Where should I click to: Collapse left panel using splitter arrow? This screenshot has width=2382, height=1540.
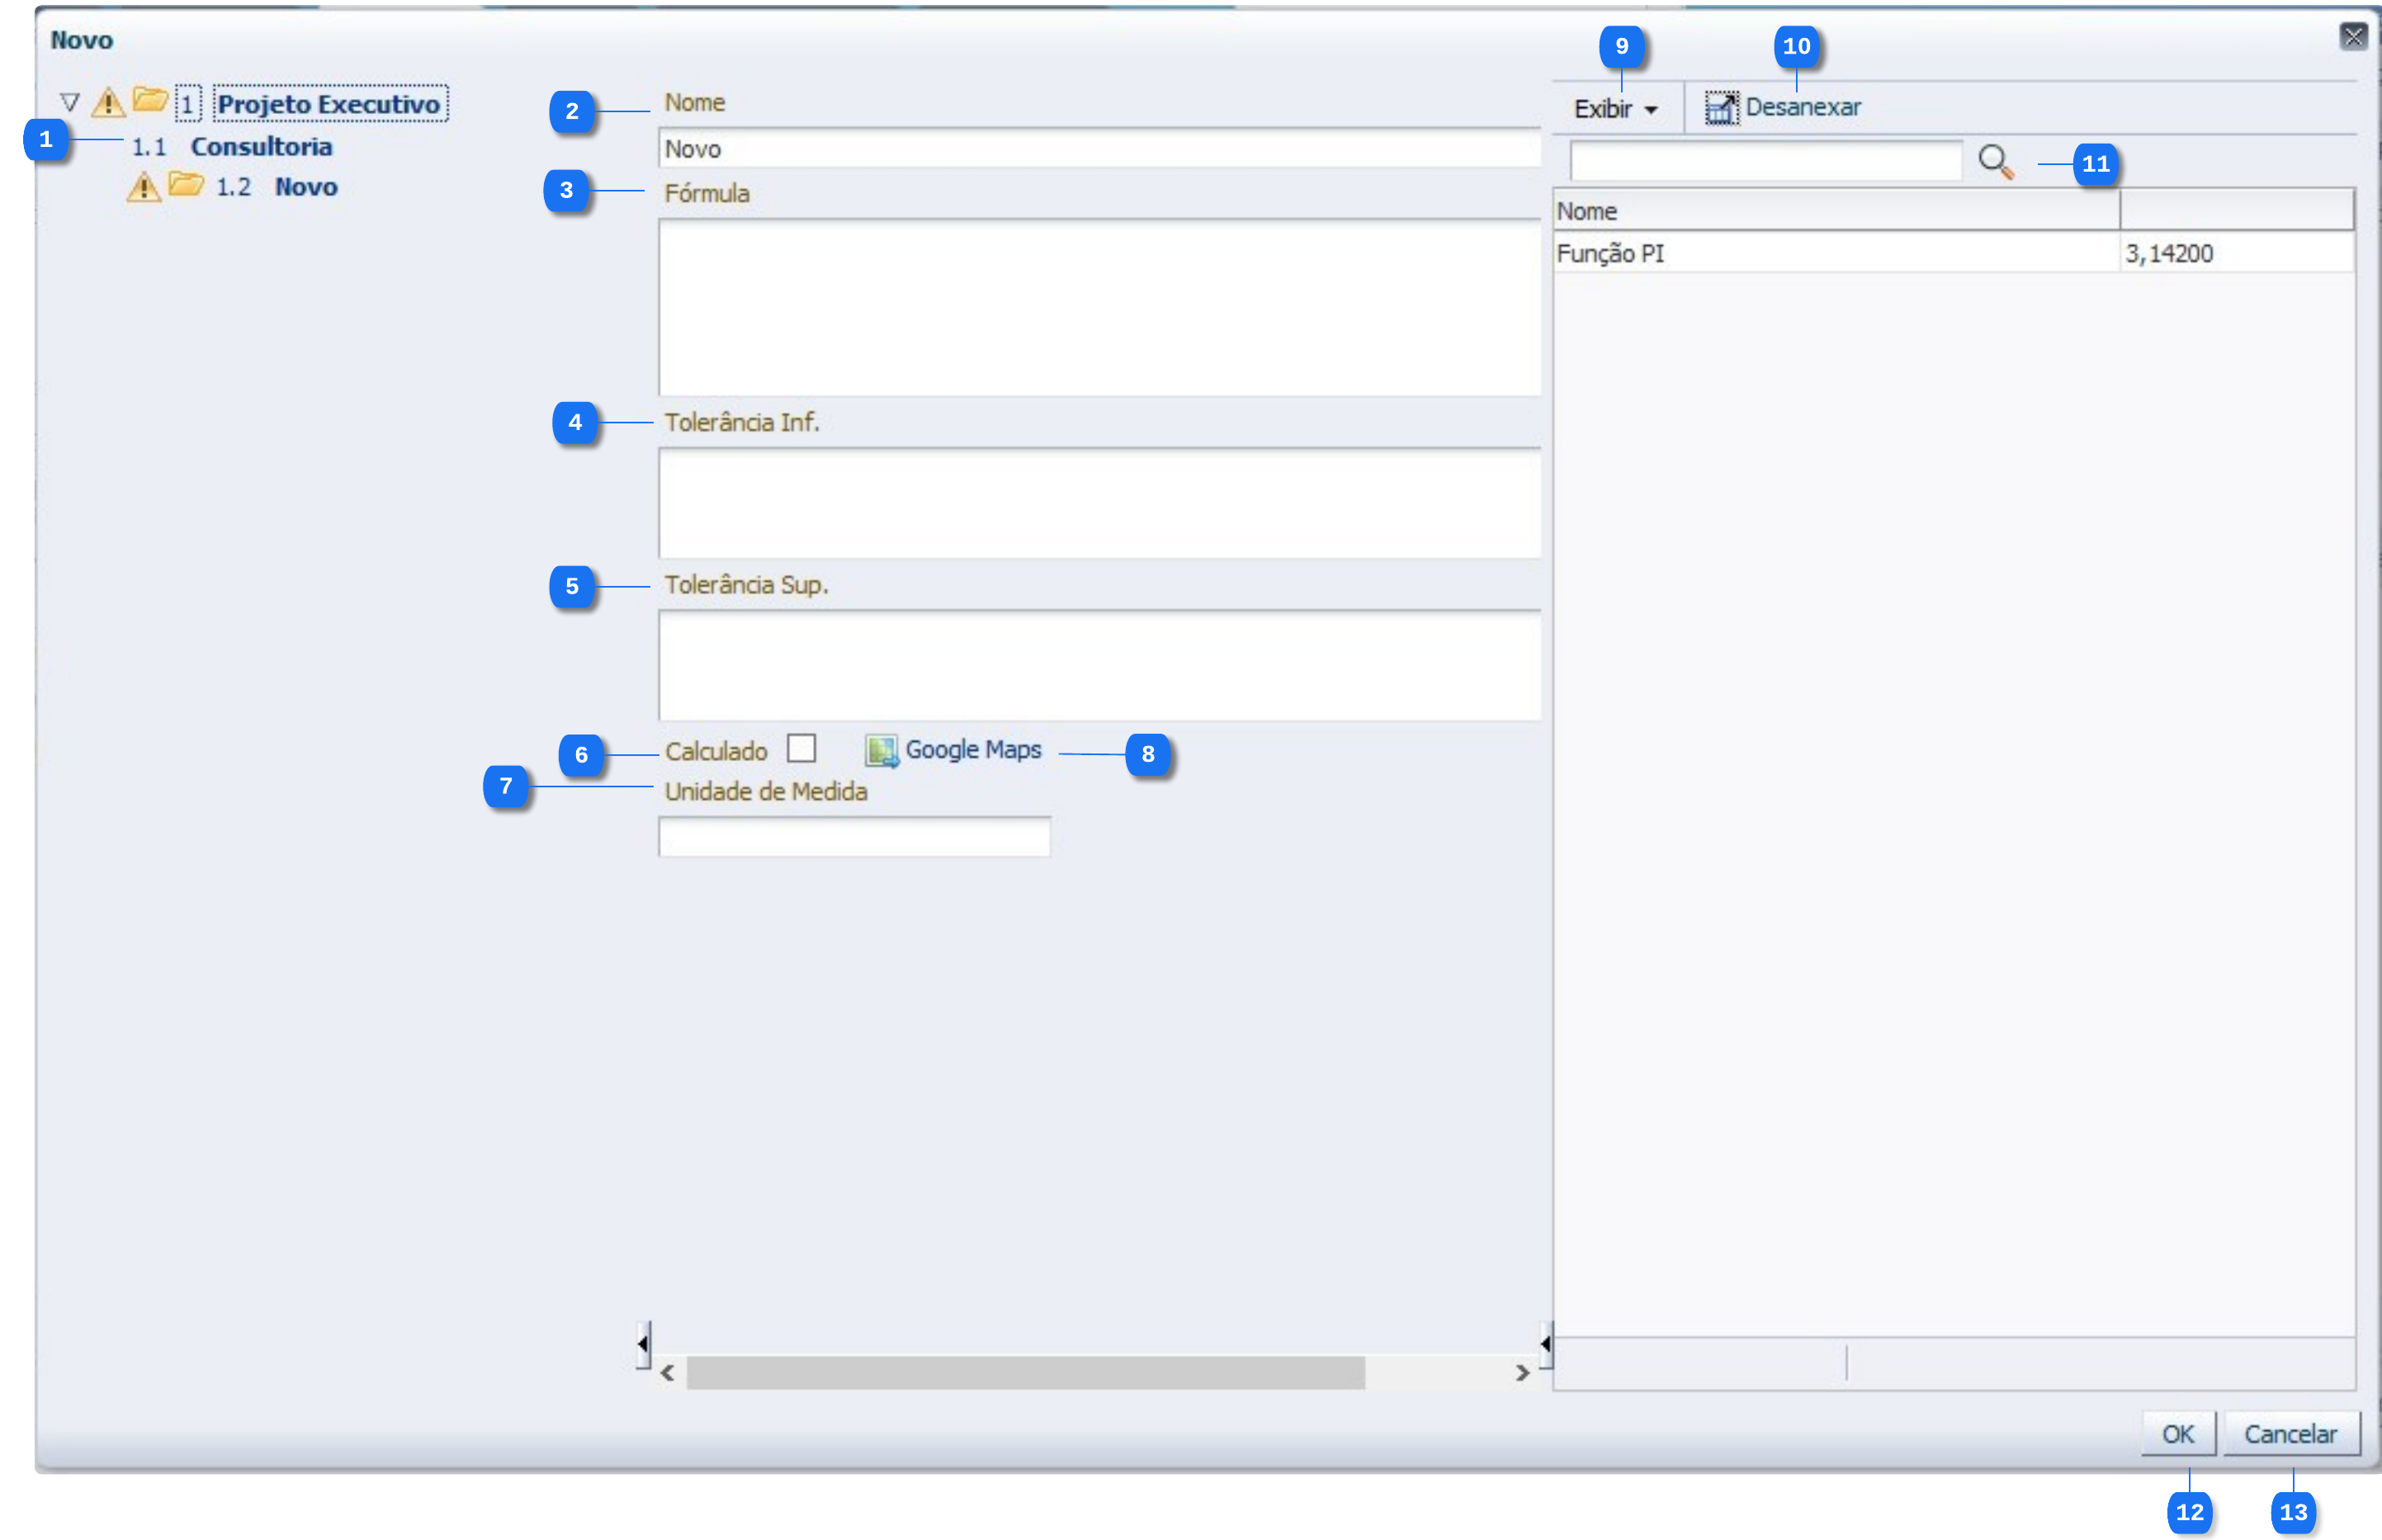643,1343
